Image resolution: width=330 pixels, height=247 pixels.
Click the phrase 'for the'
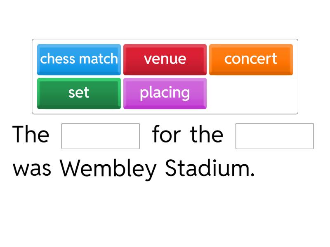pos(187,134)
